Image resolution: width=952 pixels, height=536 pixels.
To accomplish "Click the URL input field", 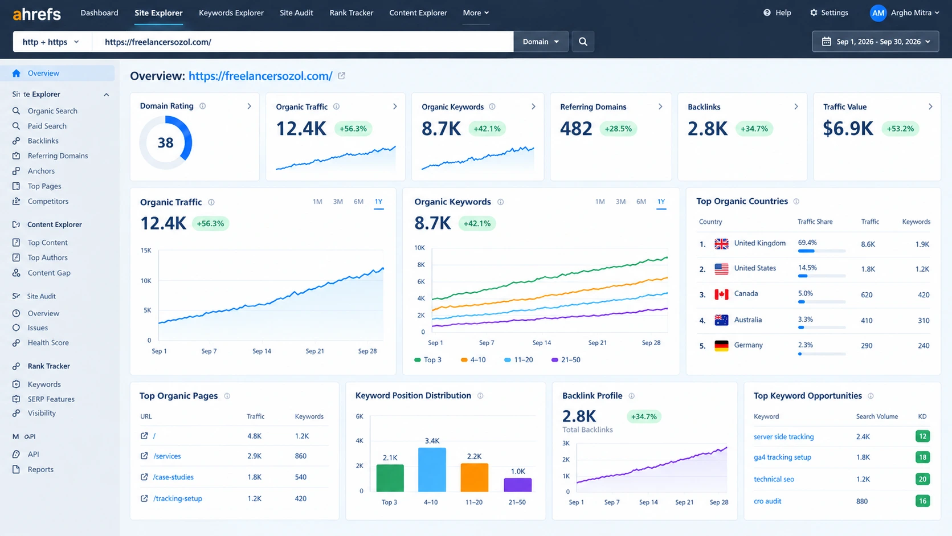I will coord(303,42).
